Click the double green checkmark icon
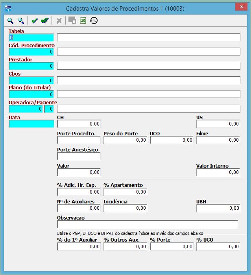Screen dimensions: 251x275 tap(45, 21)
